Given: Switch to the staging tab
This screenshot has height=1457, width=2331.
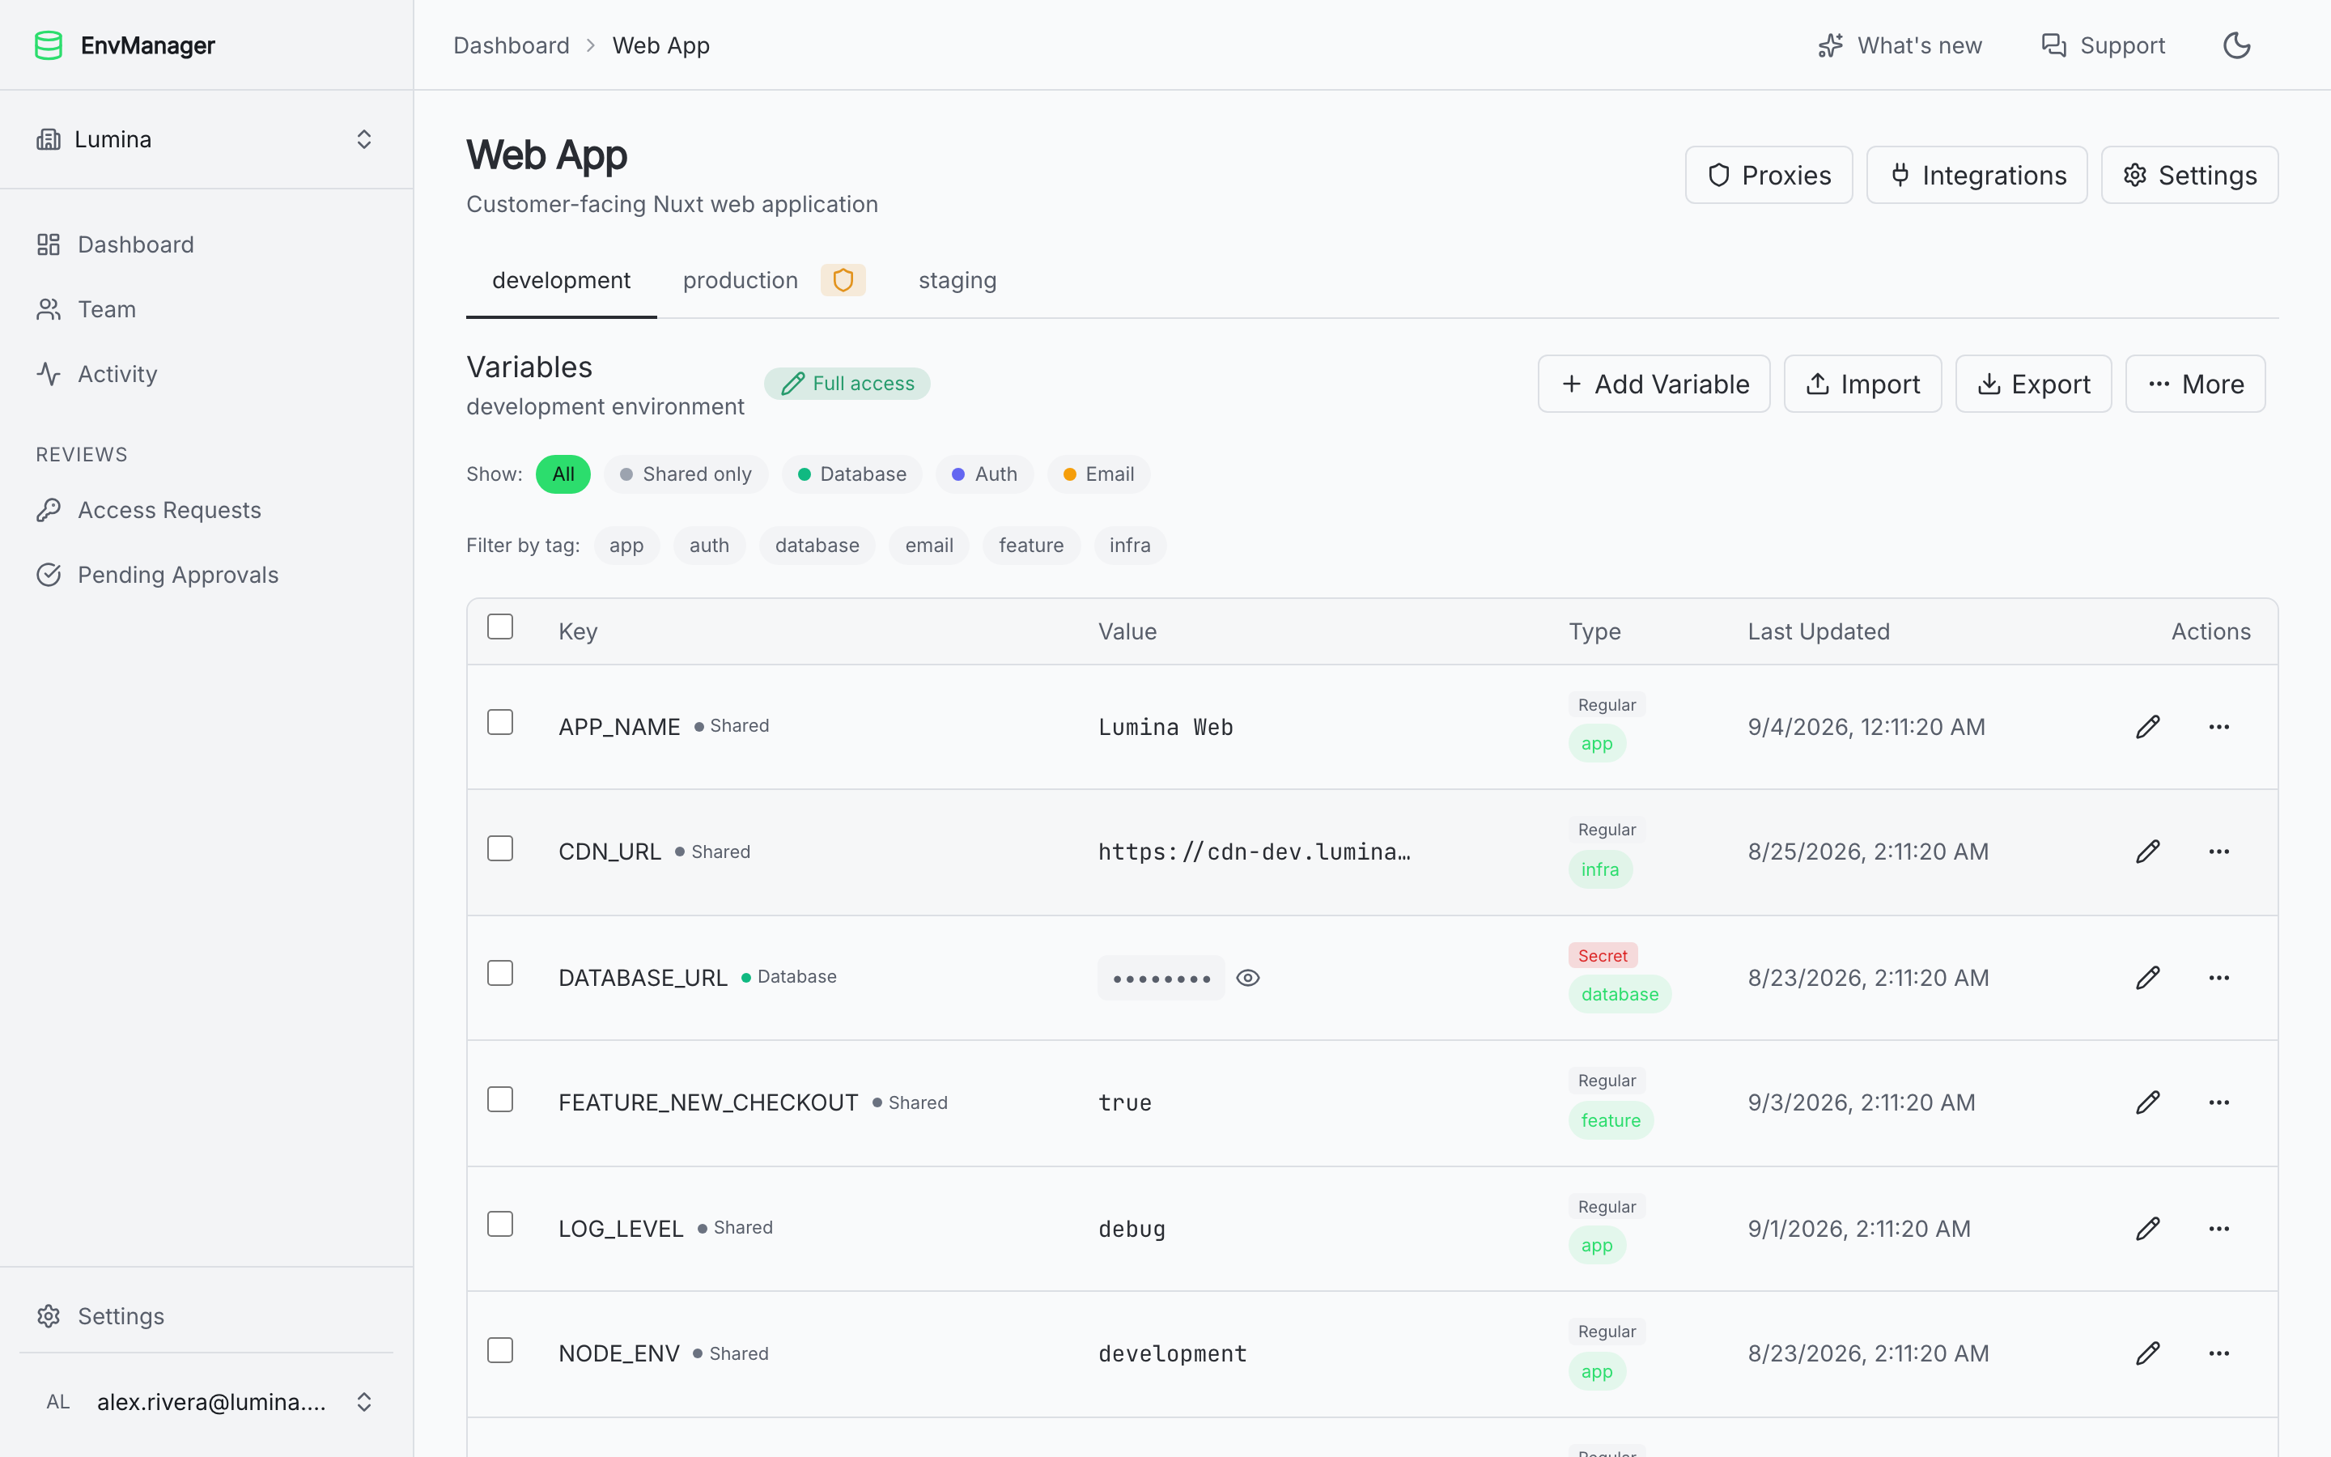Looking at the screenshot, I should point(957,280).
